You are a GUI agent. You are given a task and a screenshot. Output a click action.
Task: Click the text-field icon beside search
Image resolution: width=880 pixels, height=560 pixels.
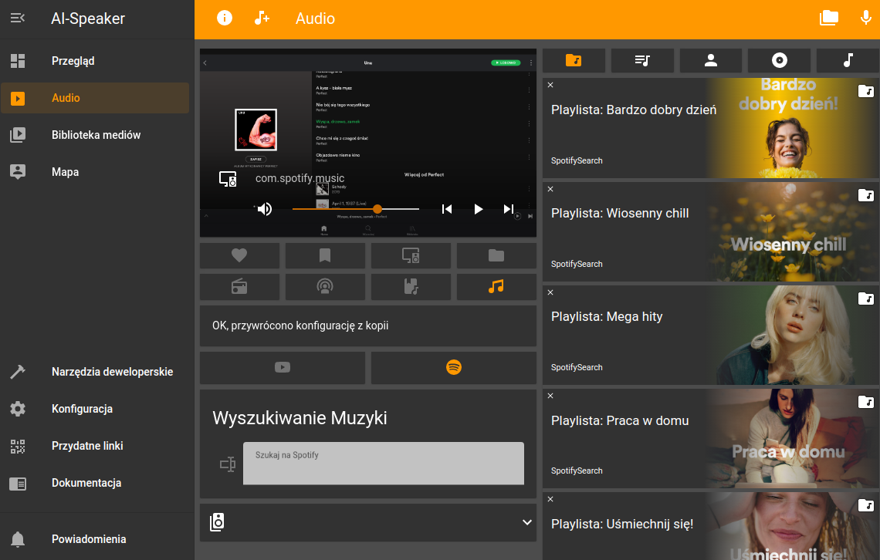click(228, 464)
